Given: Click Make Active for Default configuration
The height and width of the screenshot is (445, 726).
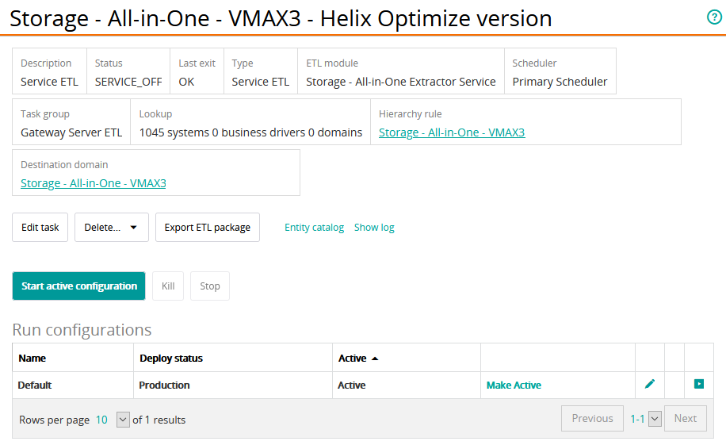Looking at the screenshot, I should (514, 385).
